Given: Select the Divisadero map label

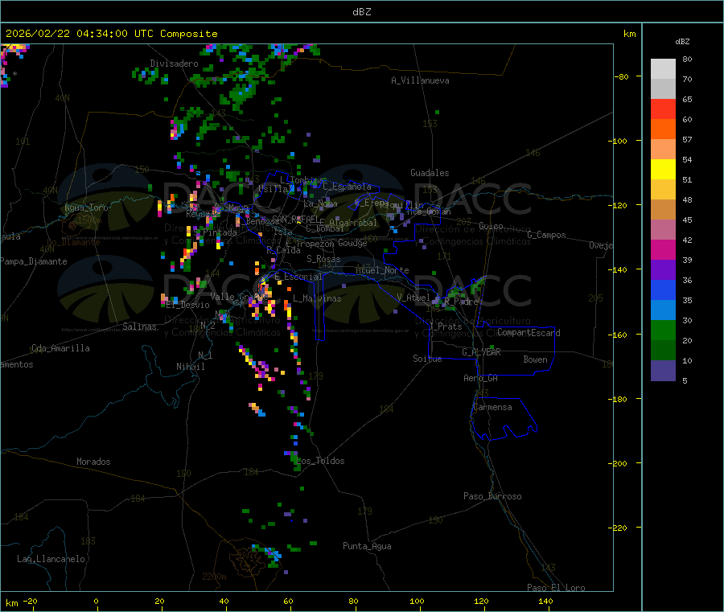Looking at the screenshot, I should (x=174, y=64).
